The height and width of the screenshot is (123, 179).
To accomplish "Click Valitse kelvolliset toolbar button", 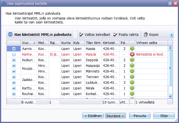I will (x=95, y=34).
